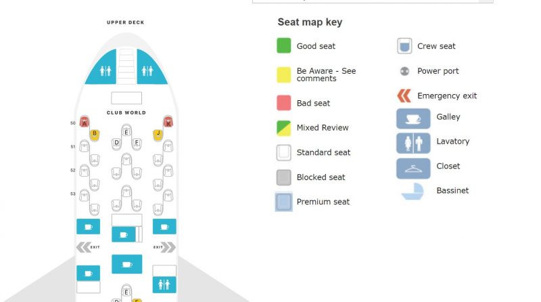
Task: Click the green Good seat swatch
Action: pos(283,45)
